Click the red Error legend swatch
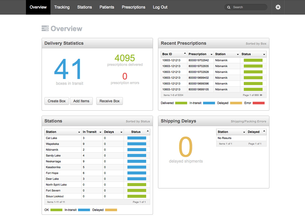 [x=258, y=103]
